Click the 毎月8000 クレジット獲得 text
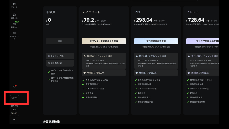 coord(205,56)
